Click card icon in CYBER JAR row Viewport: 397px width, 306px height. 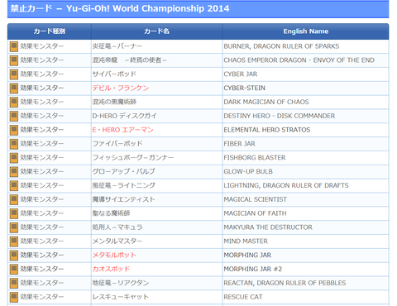[x=14, y=74]
